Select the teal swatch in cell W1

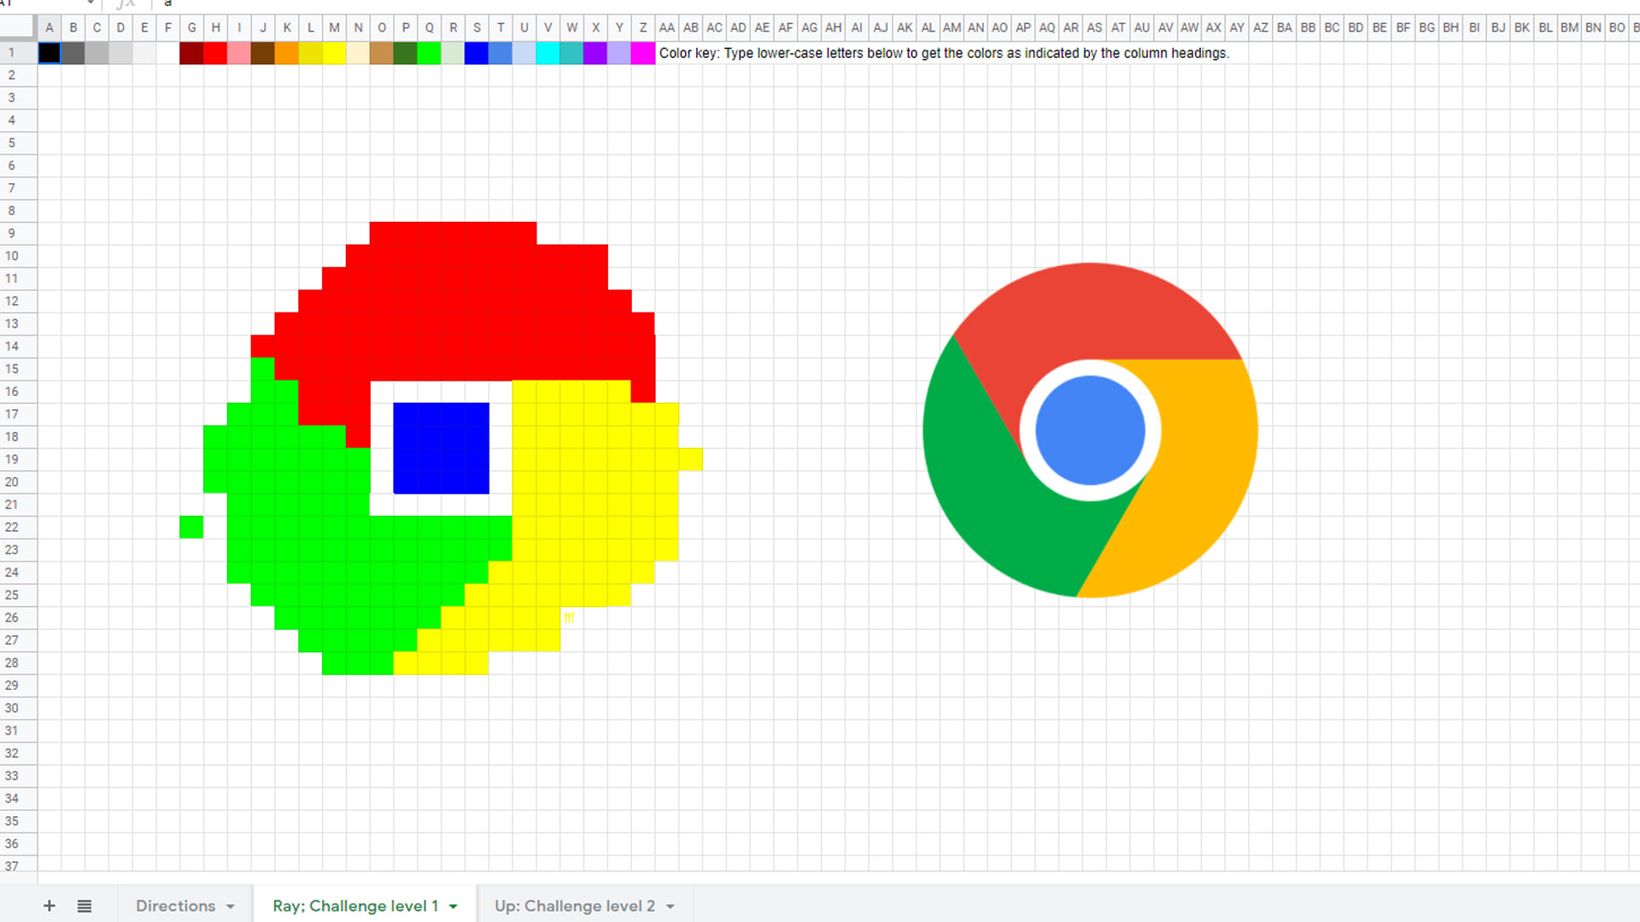[571, 53]
